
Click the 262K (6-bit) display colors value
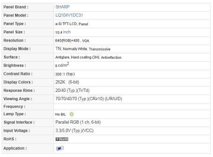[x=67, y=82]
